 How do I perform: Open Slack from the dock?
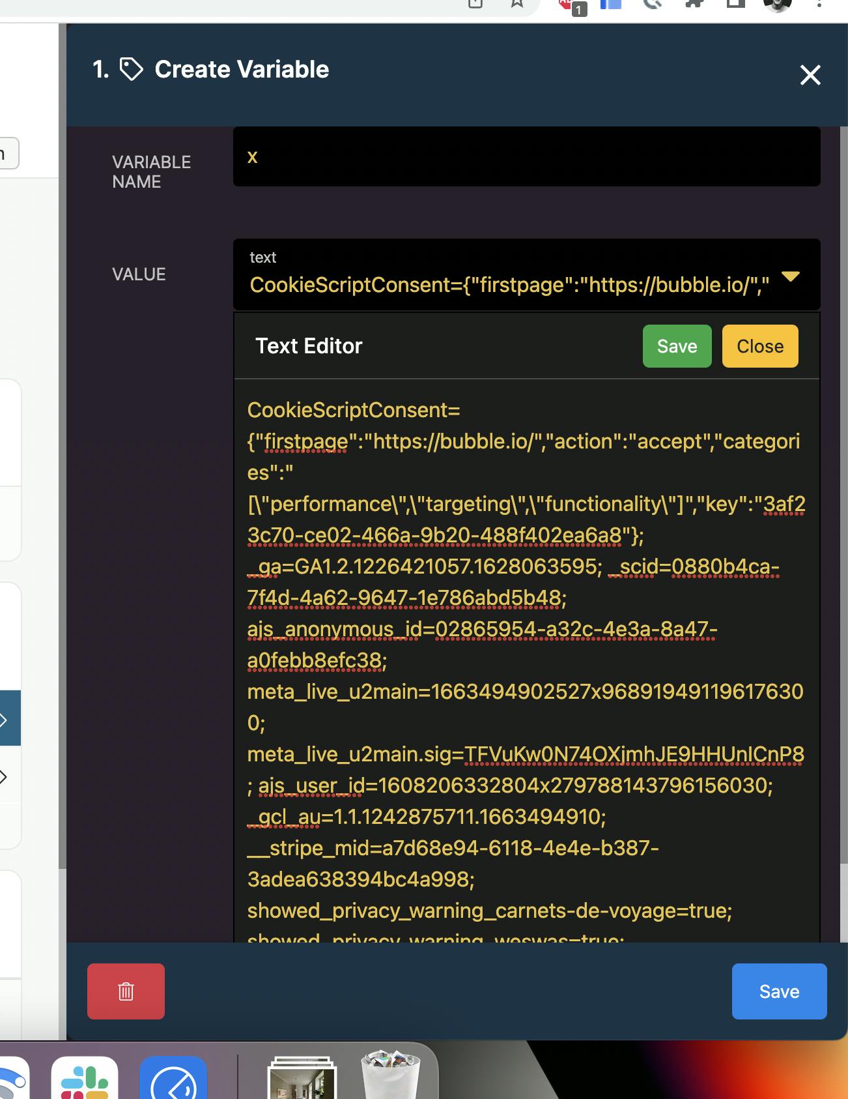click(x=85, y=1079)
